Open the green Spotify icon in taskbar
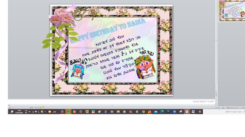Viewport: 245px width, 137px height. point(68,111)
